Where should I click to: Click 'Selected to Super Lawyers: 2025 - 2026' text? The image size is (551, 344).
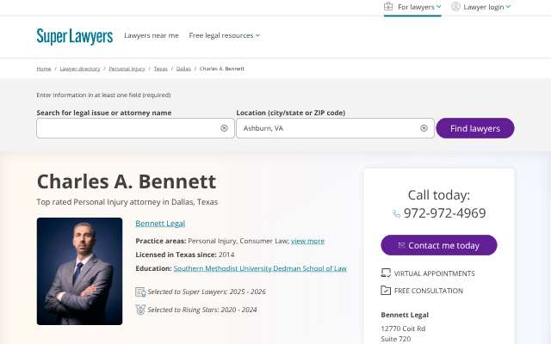click(x=207, y=292)
